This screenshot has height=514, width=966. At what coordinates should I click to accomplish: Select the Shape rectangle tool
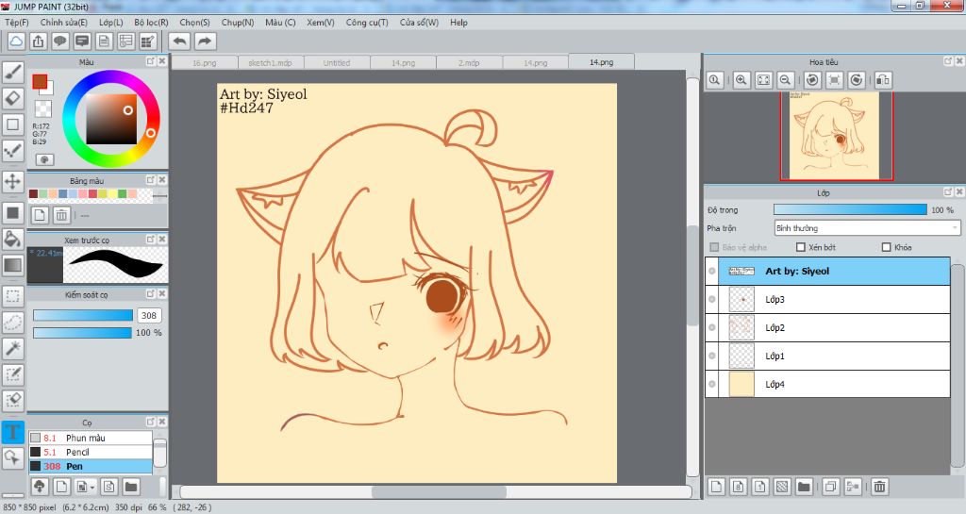(x=12, y=124)
